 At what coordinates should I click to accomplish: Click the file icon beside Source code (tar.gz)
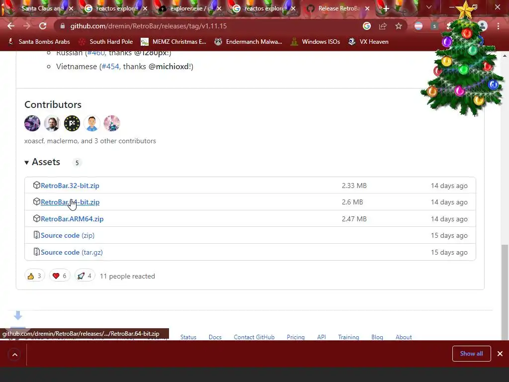click(x=36, y=252)
